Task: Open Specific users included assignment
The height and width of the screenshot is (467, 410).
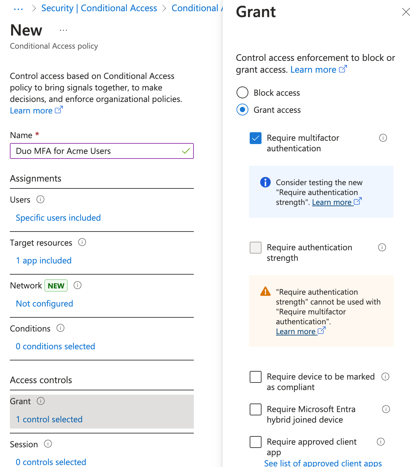Action: coord(58,218)
